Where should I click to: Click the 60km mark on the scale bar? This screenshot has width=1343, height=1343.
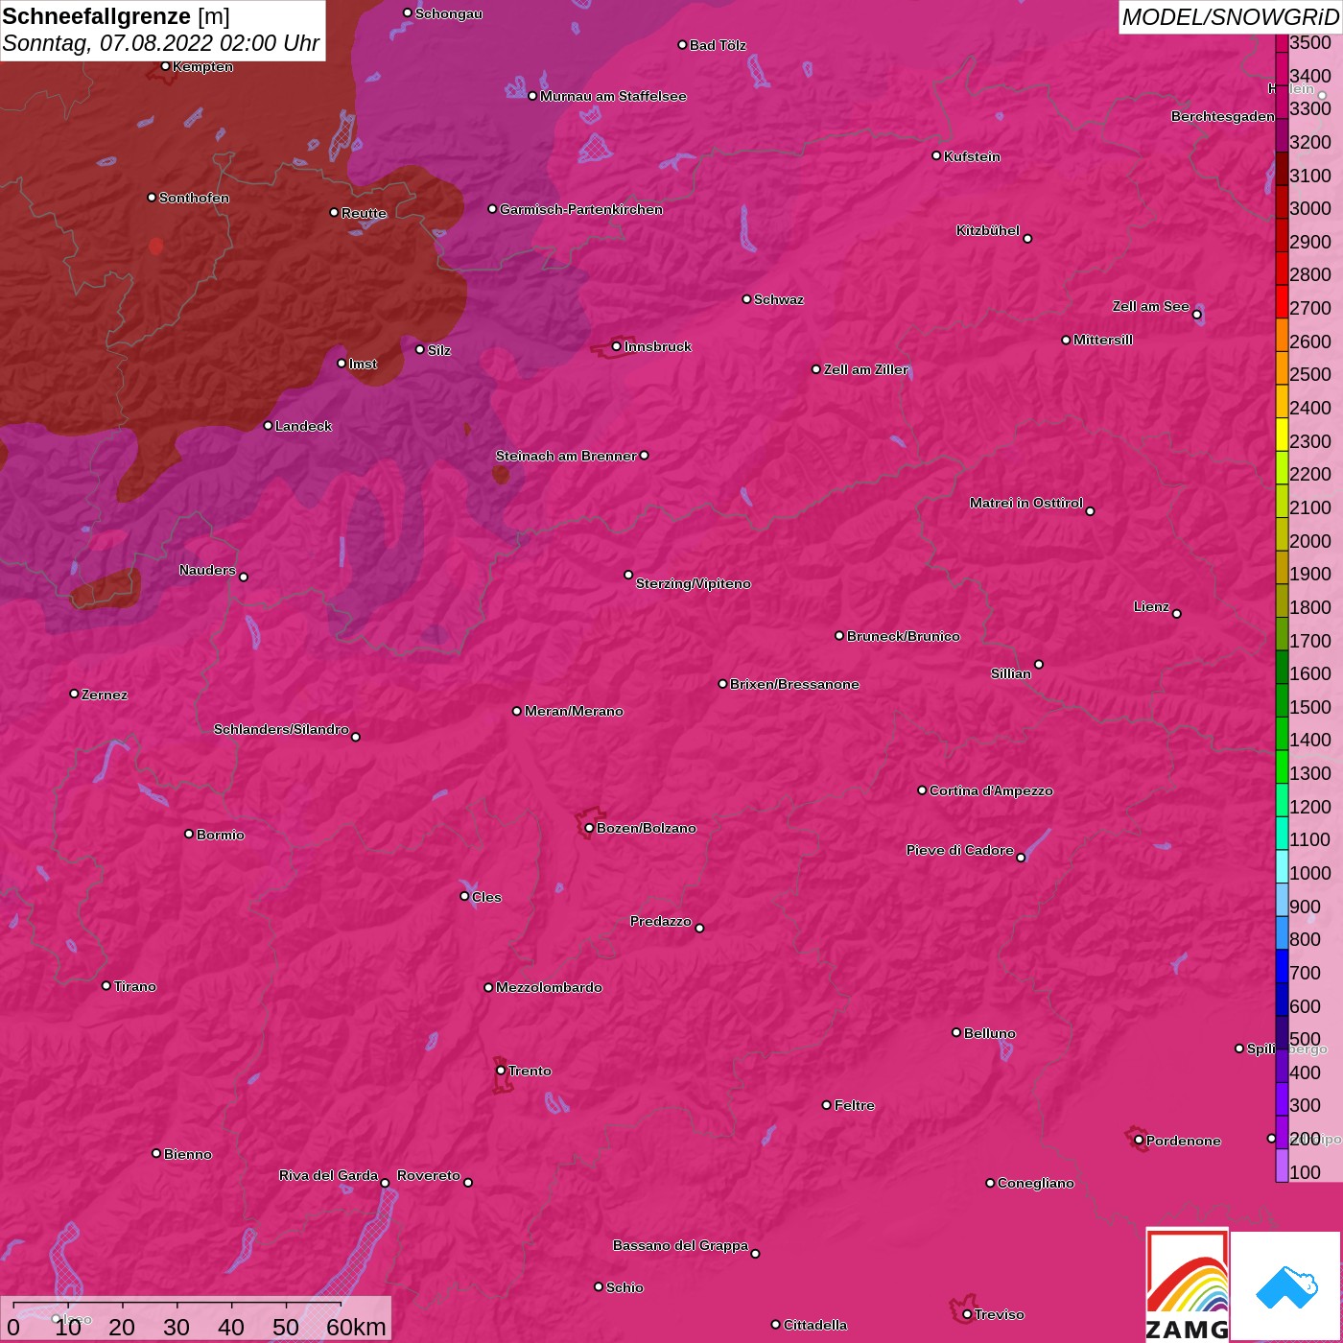(355, 1327)
